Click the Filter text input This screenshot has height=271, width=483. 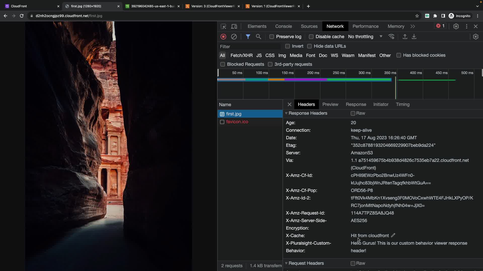[x=249, y=47]
